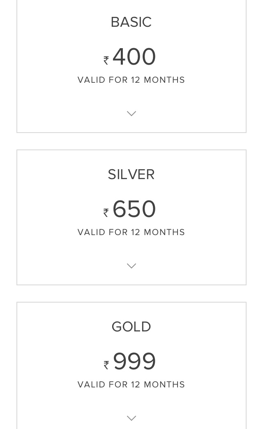This screenshot has height=429, width=263.
Task: Click GOLD plan's Valid For 12 Months text
Action: pyautogui.click(x=131, y=385)
